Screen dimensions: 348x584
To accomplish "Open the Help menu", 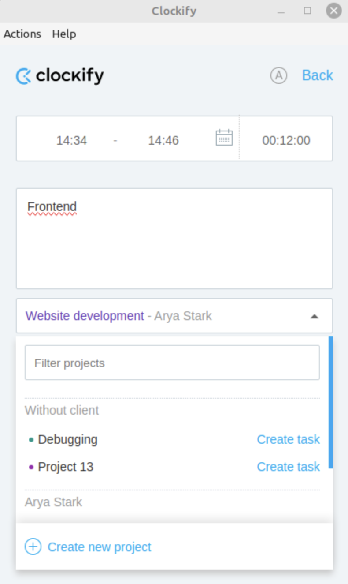I will pos(63,34).
